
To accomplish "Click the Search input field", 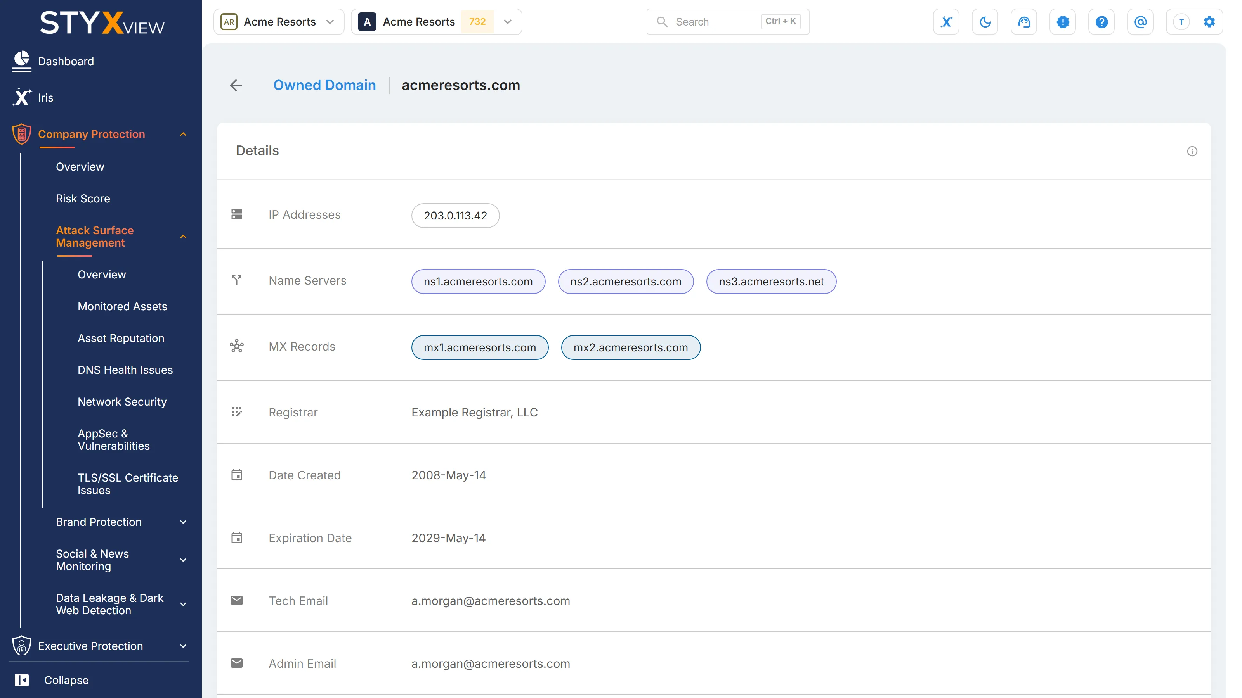I will pyautogui.click(x=728, y=22).
